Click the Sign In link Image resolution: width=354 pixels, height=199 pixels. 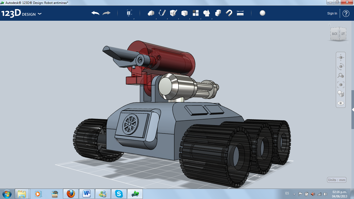coord(332,13)
